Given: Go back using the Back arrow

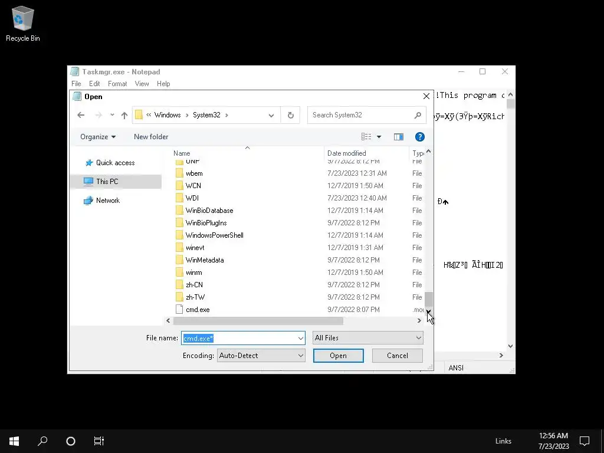Looking at the screenshot, I should pos(81,115).
